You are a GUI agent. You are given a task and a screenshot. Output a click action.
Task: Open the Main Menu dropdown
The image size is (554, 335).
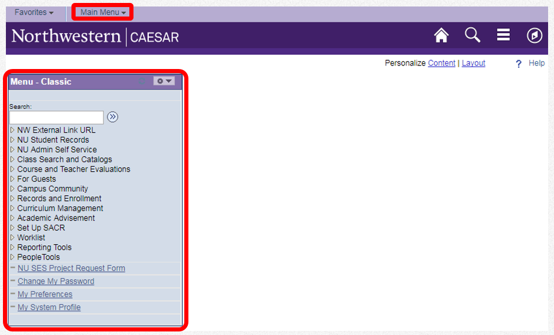103,12
